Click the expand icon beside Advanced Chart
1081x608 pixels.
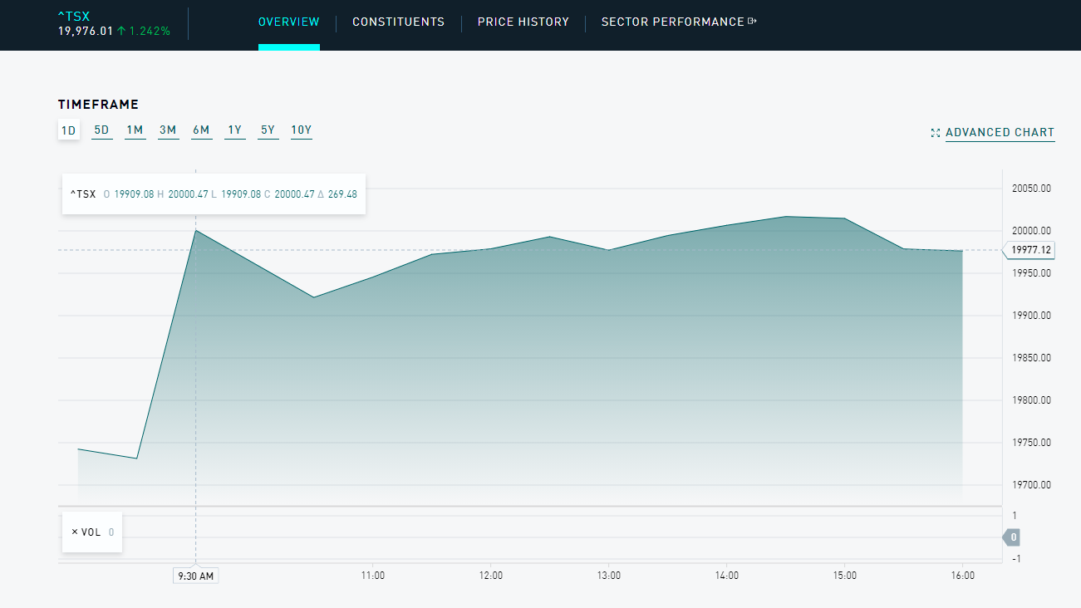point(936,133)
